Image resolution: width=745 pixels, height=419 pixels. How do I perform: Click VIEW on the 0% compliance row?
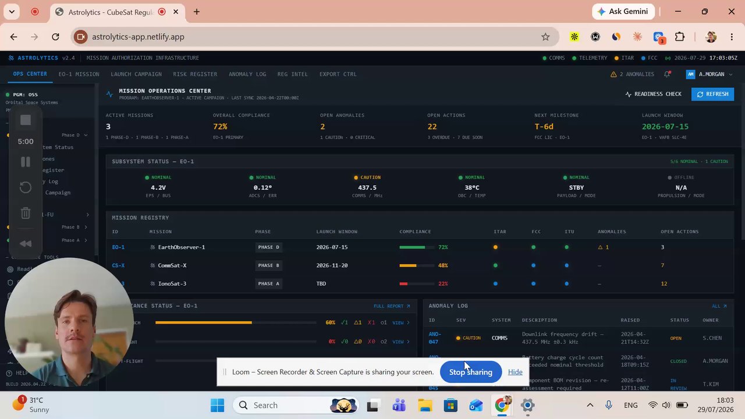(400, 342)
